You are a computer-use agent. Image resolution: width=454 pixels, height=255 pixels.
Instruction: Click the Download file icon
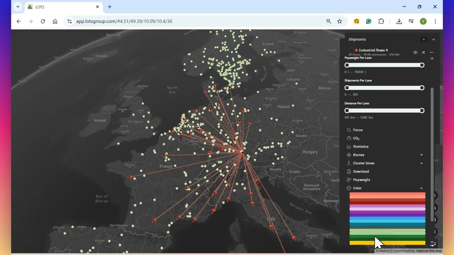point(349,171)
